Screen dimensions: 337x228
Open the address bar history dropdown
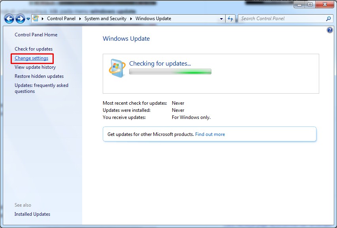(x=221, y=19)
